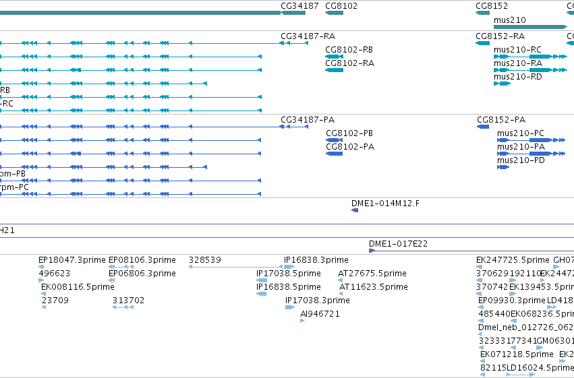574x378 pixels.
Task: Open EST label AT11623.5prime
Action: point(374,287)
